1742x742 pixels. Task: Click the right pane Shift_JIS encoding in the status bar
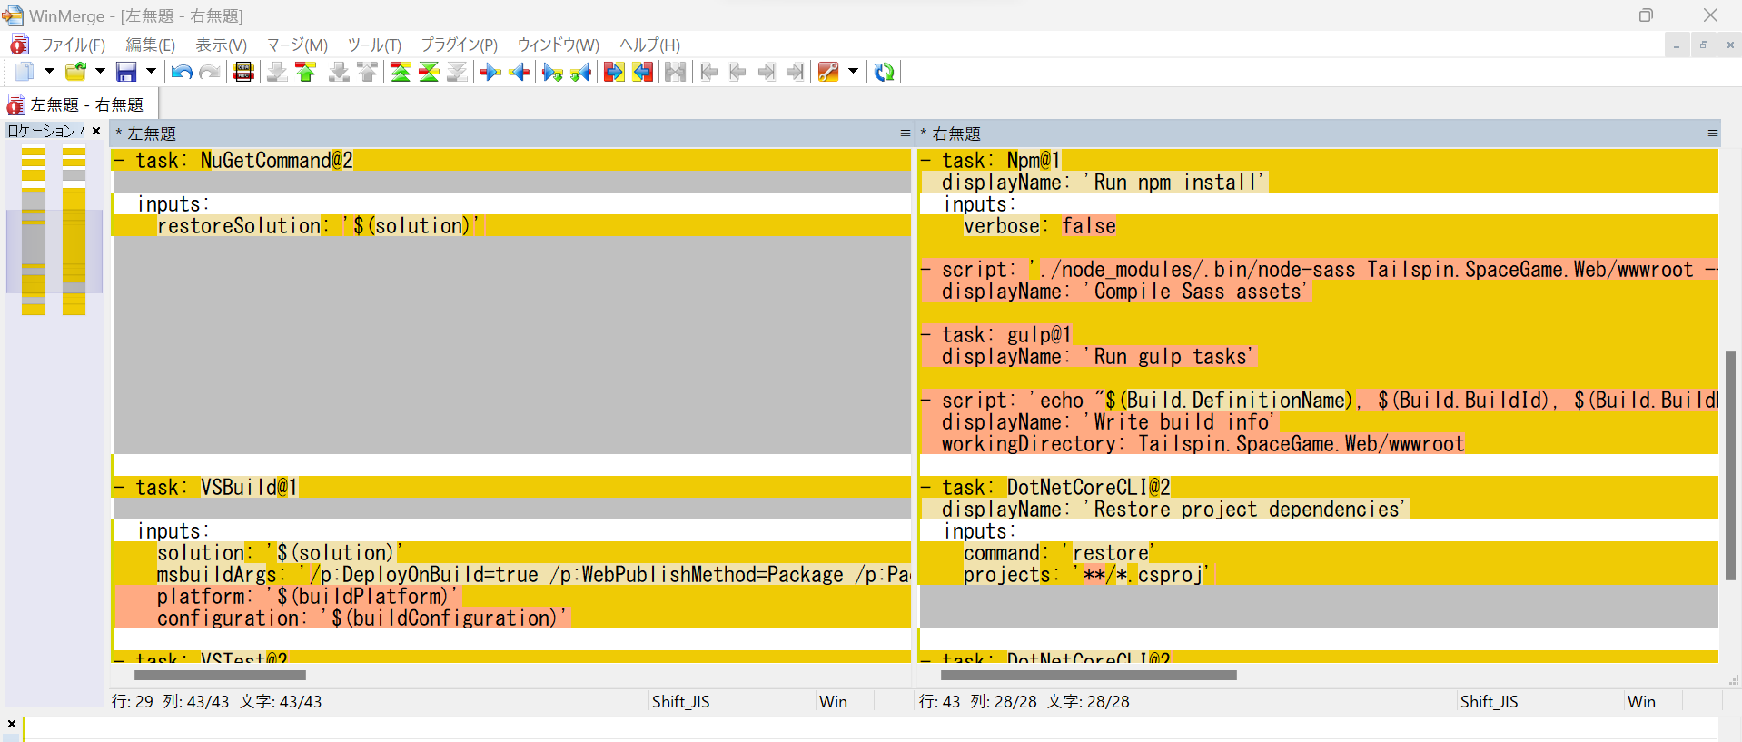(x=1490, y=701)
